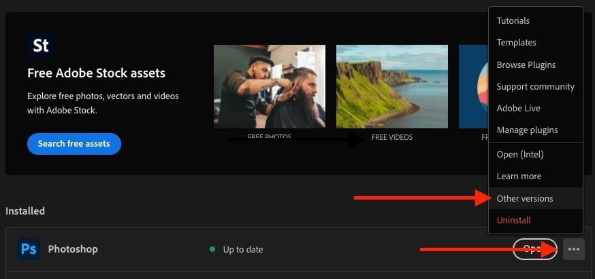The height and width of the screenshot is (279, 595).
Task: Click the Photoshop Ps app icon
Action: 29,249
